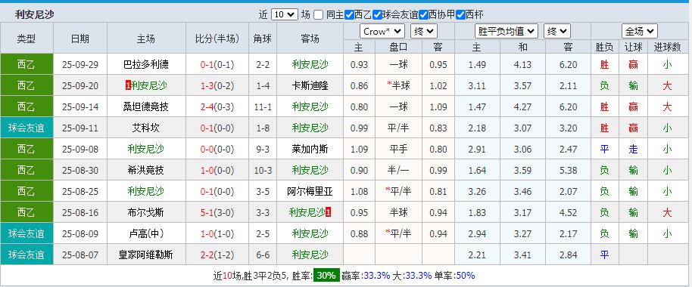Click the 日期 column header
692x287 pixels.
[80, 39]
